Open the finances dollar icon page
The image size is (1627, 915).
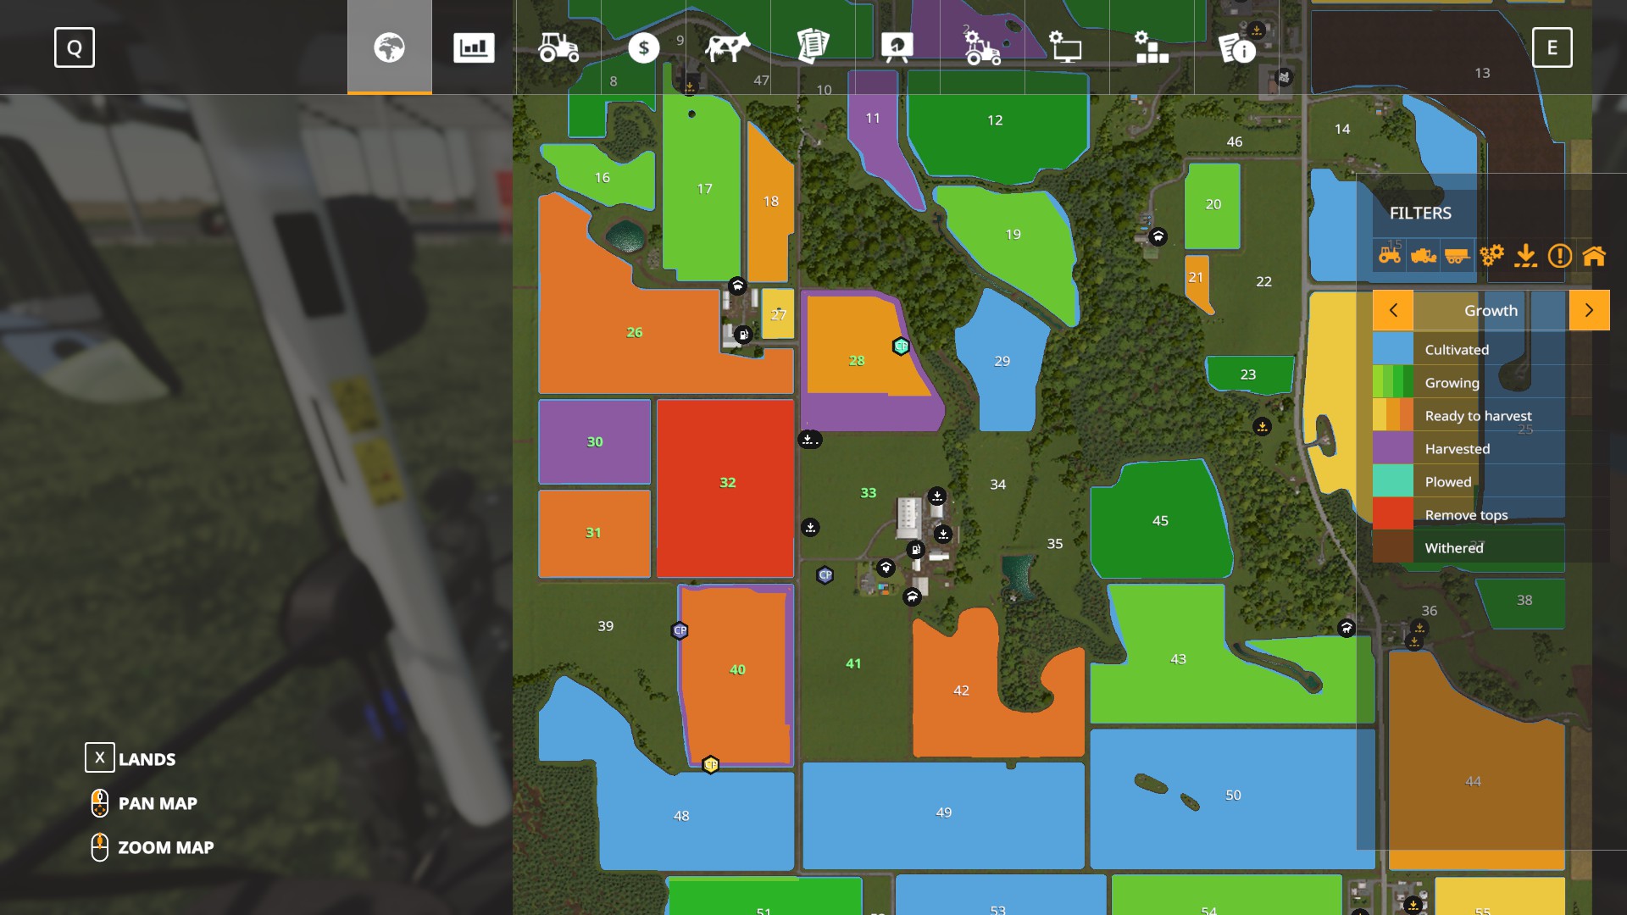[x=643, y=47]
